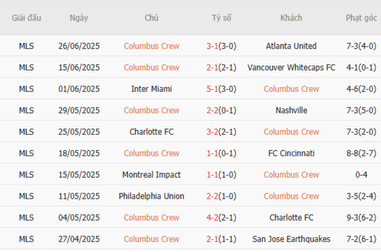The image size is (381, 252).
Task: Click the Montreal Impact team name
Action: tap(152, 175)
